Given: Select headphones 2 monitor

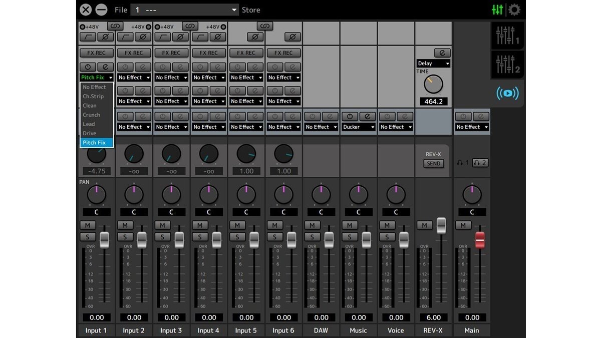Looking at the screenshot, I should pos(480,163).
